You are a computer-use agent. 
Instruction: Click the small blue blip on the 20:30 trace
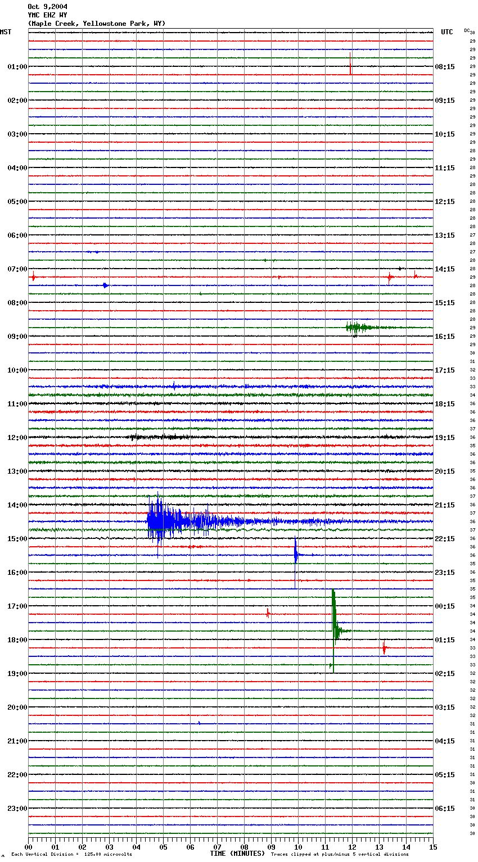[x=199, y=723]
